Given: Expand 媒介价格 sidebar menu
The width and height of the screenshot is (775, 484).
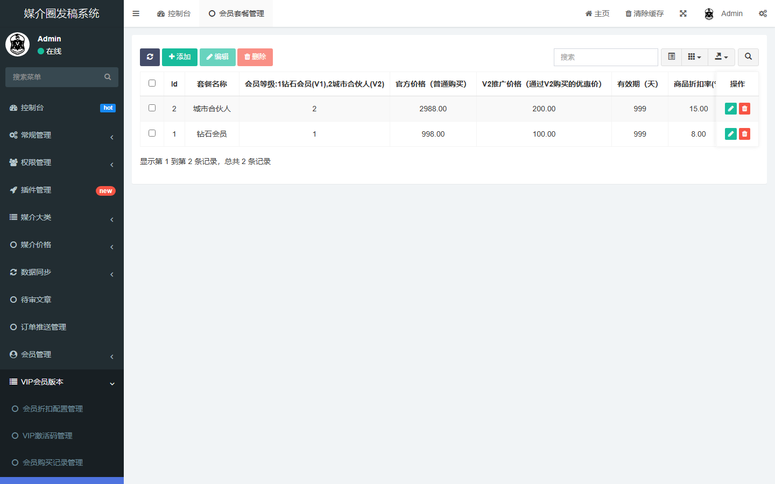Looking at the screenshot, I should (x=62, y=245).
